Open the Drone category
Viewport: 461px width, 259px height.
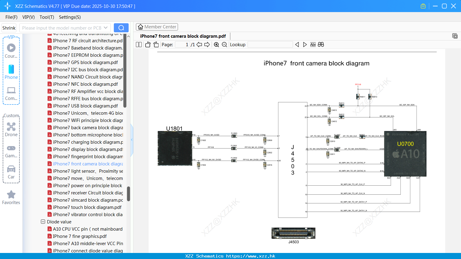pyautogui.click(x=11, y=129)
